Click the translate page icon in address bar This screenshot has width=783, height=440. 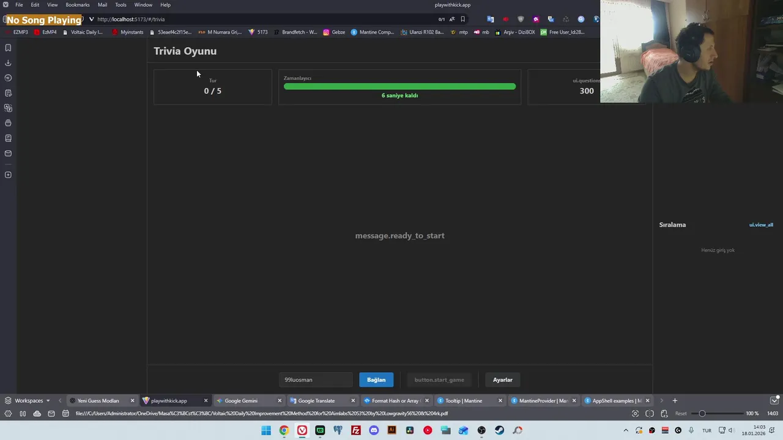[452, 19]
